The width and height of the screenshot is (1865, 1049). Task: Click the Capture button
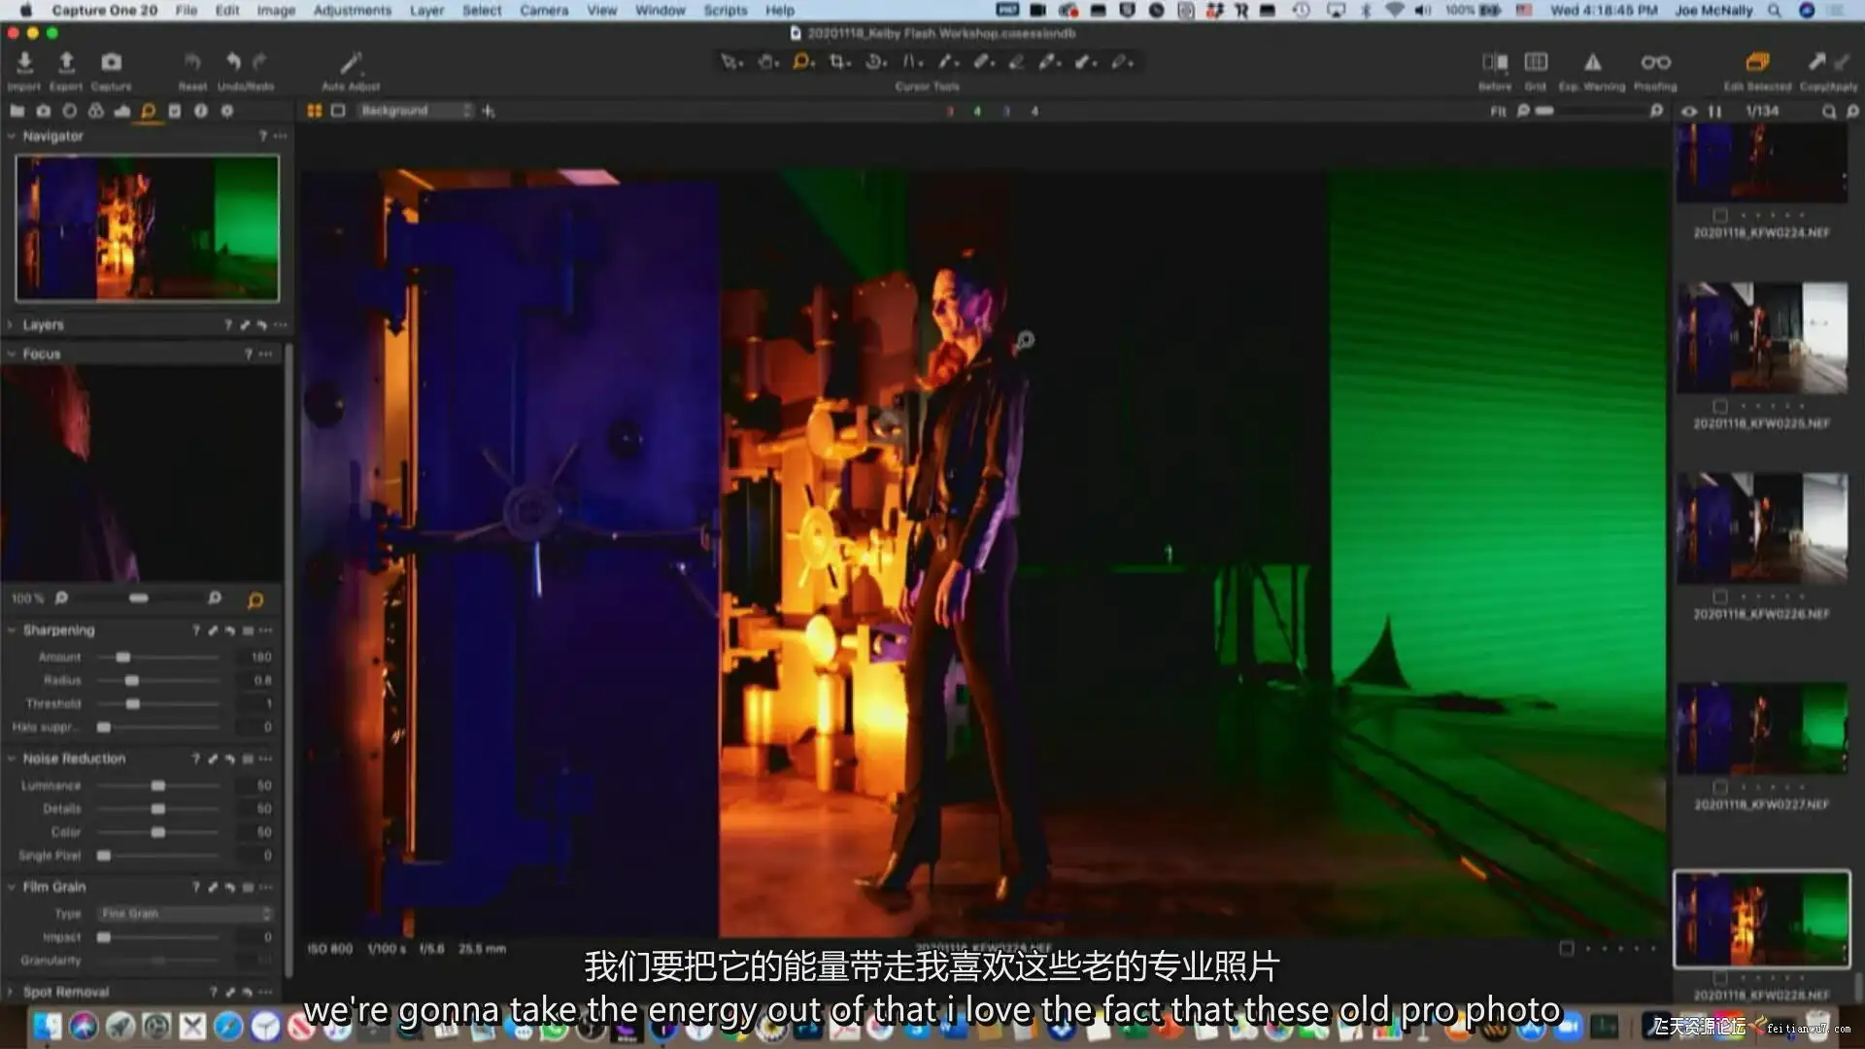point(112,63)
